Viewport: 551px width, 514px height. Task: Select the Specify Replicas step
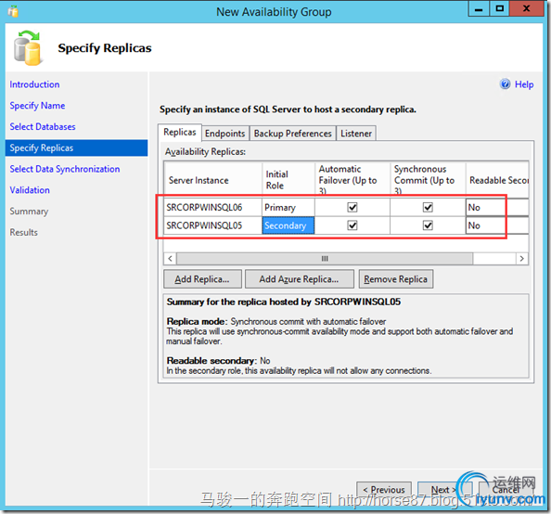[77, 148]
